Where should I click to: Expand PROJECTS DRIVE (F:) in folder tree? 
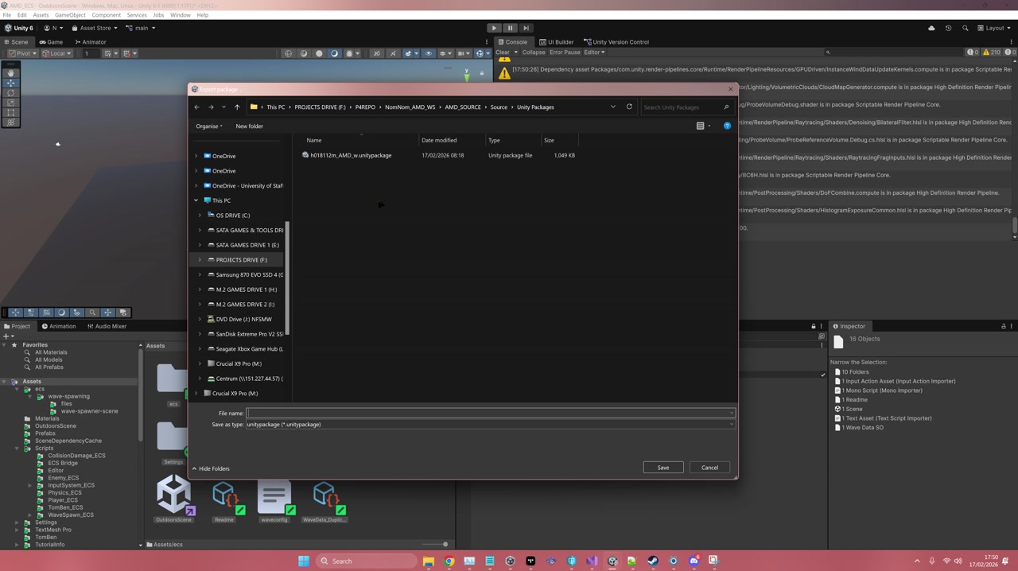point(200,260)
